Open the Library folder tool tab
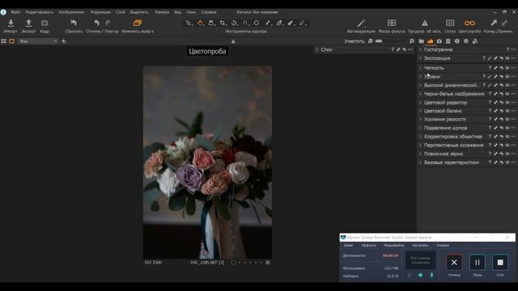This screenshot has height=291, width=518. pos(421,41)
